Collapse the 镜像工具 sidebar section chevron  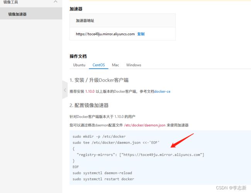pos(56,2)
